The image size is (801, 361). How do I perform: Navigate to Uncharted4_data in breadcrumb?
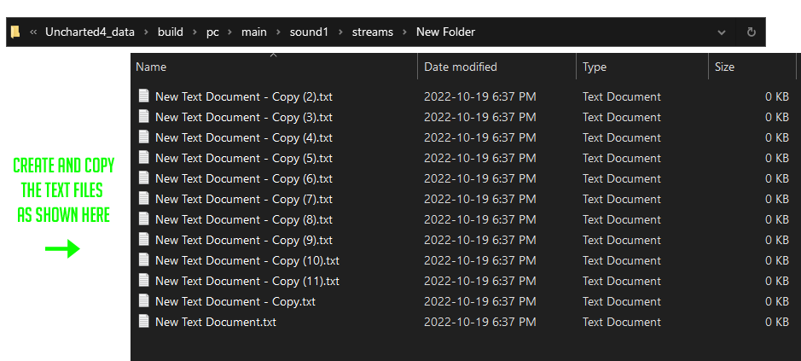click(x=90, y=32)
